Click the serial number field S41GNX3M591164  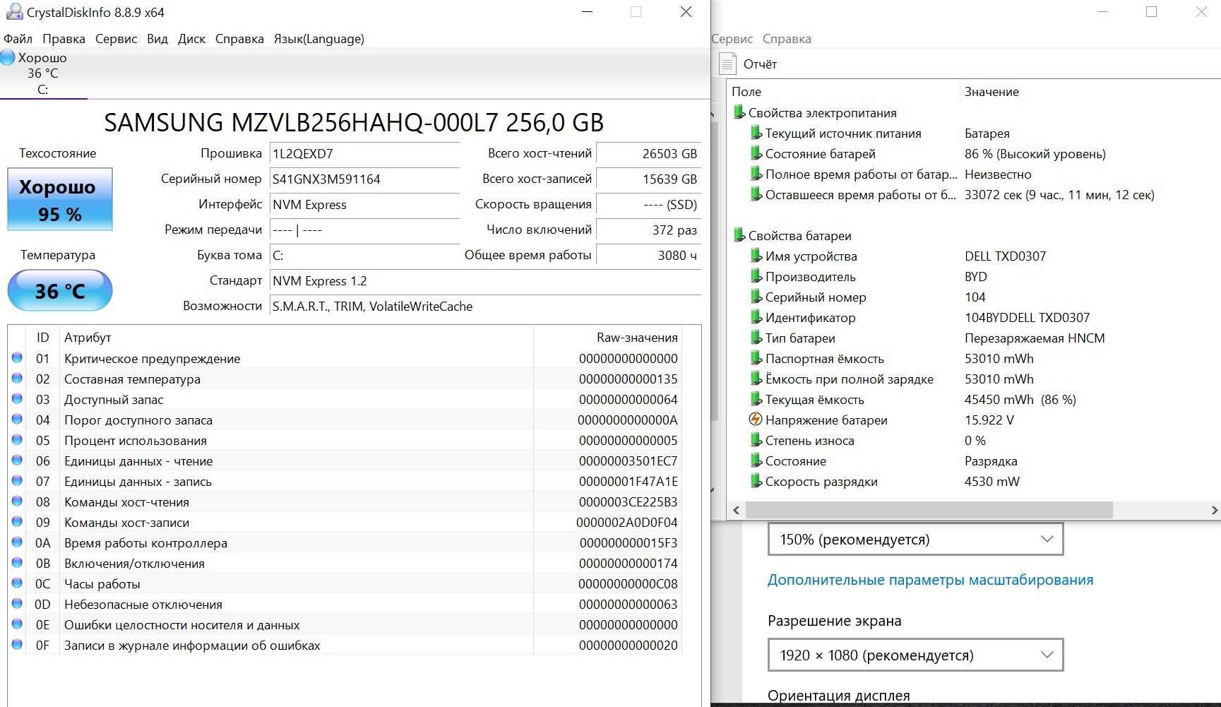click(x=365, y=179)
